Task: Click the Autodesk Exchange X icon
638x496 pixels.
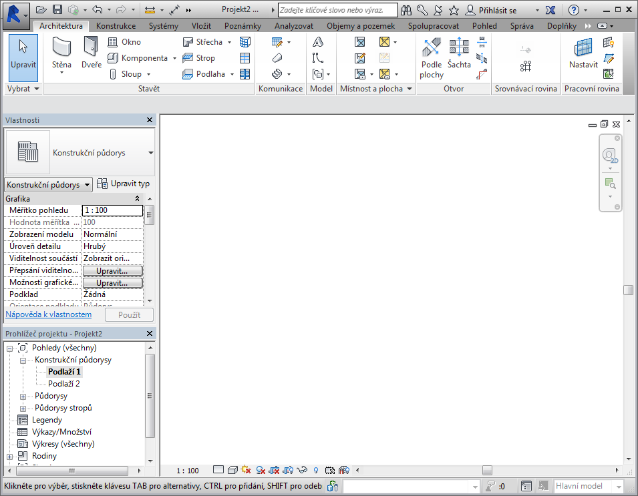Action: (x=550, y=10)
